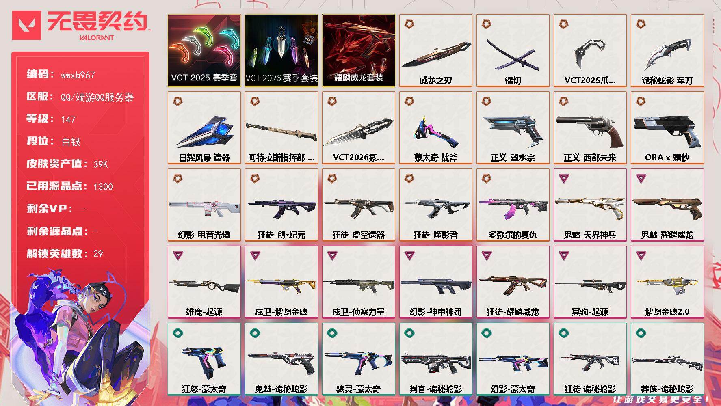Select the 蒙太奇 战斧 axe skin
Image resolution: width=721 pixels, height=406 pixels.
tap(435, 127)
